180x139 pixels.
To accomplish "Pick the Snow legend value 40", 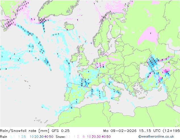I will (104, 137).
